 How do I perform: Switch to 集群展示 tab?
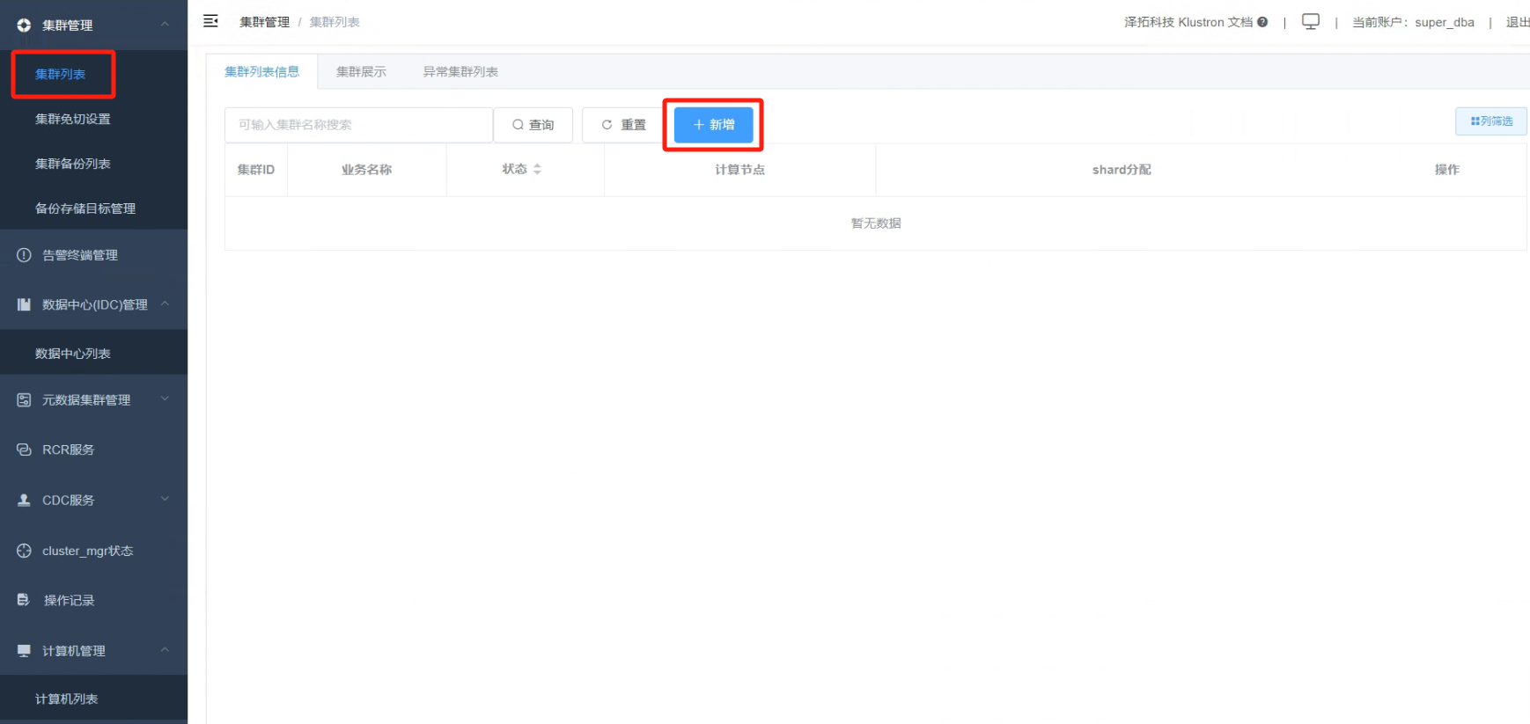(361, 72)
